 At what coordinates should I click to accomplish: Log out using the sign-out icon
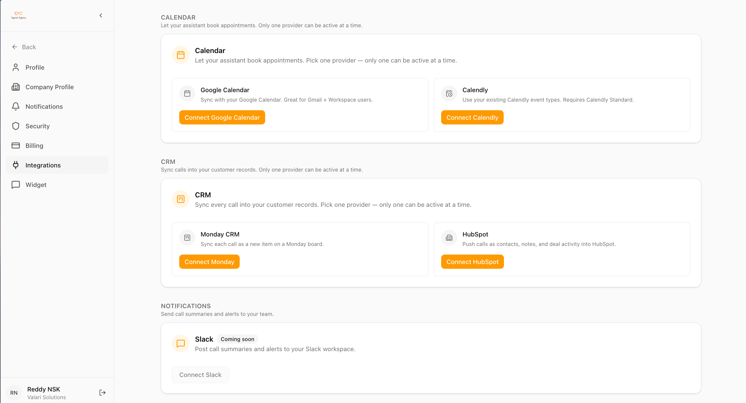(x=103, y=393)
